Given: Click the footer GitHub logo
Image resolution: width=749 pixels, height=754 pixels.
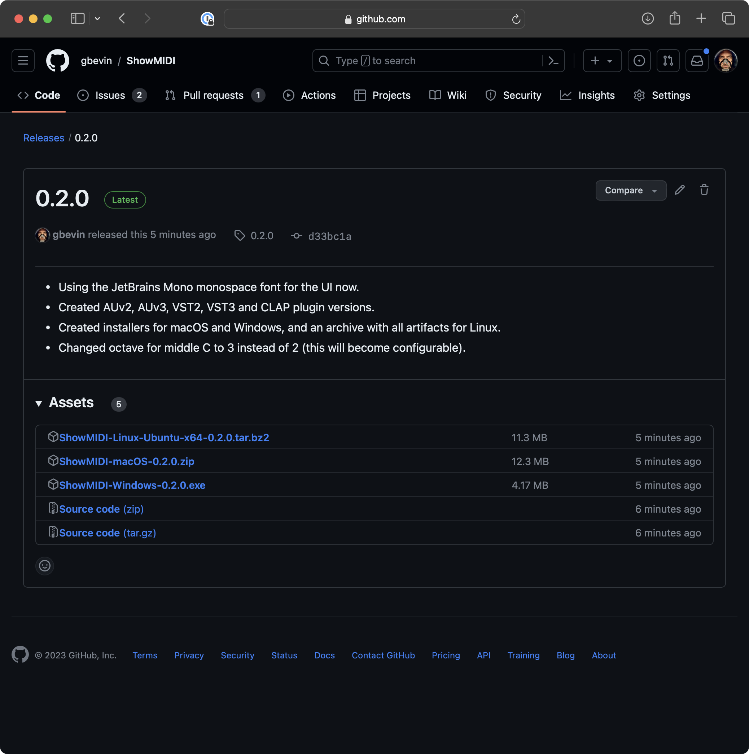Looking at the screenshot, I should tap(20, 654).
